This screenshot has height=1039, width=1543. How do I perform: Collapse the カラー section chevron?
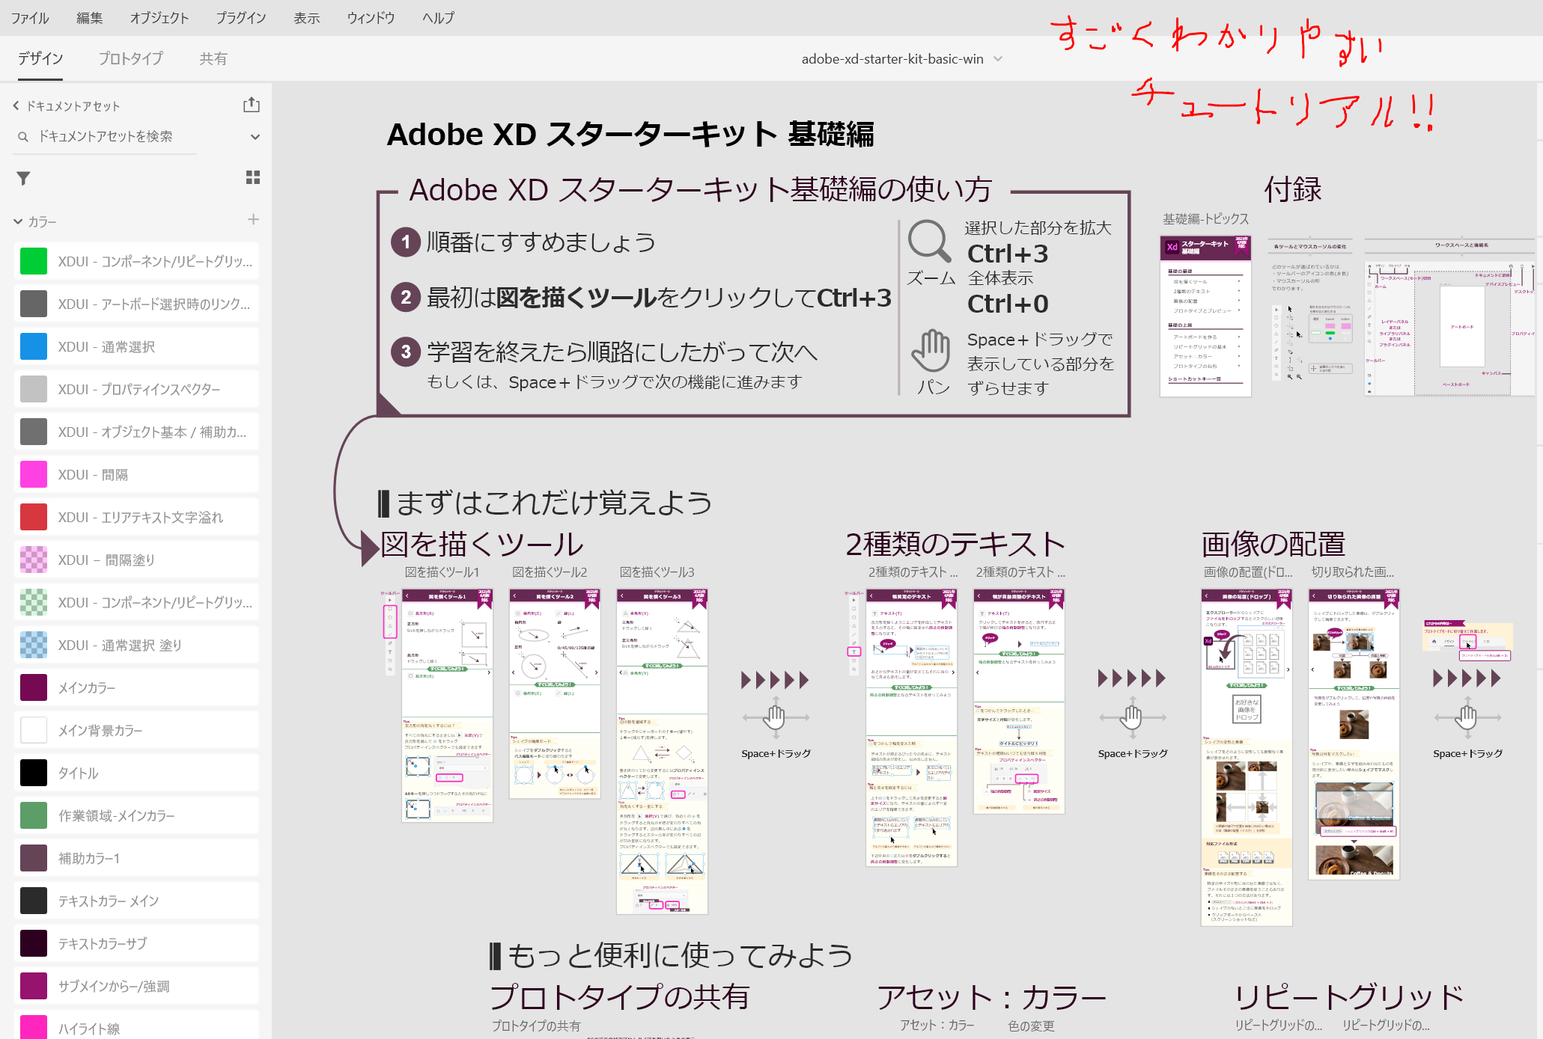tap(18, 221)
